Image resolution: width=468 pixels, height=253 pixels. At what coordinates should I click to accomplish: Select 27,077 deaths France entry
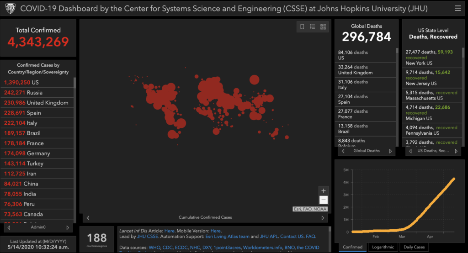point(365,114)
